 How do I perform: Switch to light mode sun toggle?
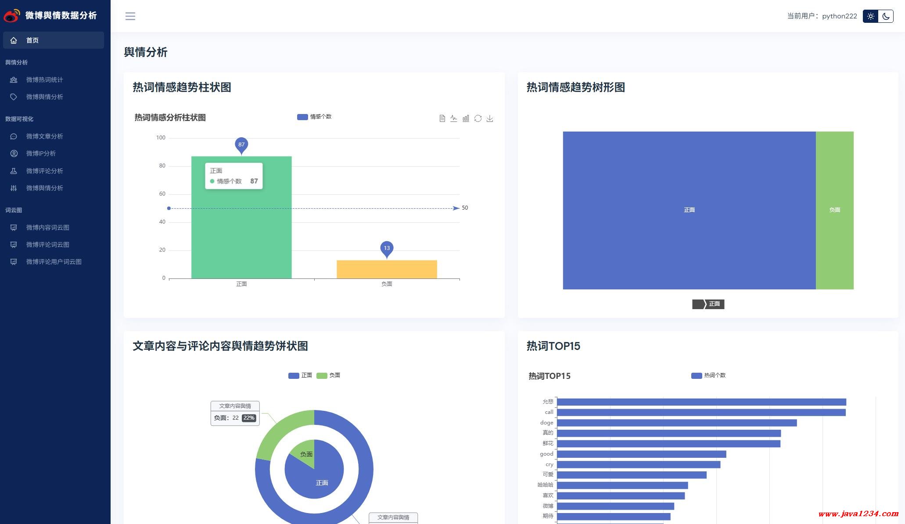[x=870, y=16]
